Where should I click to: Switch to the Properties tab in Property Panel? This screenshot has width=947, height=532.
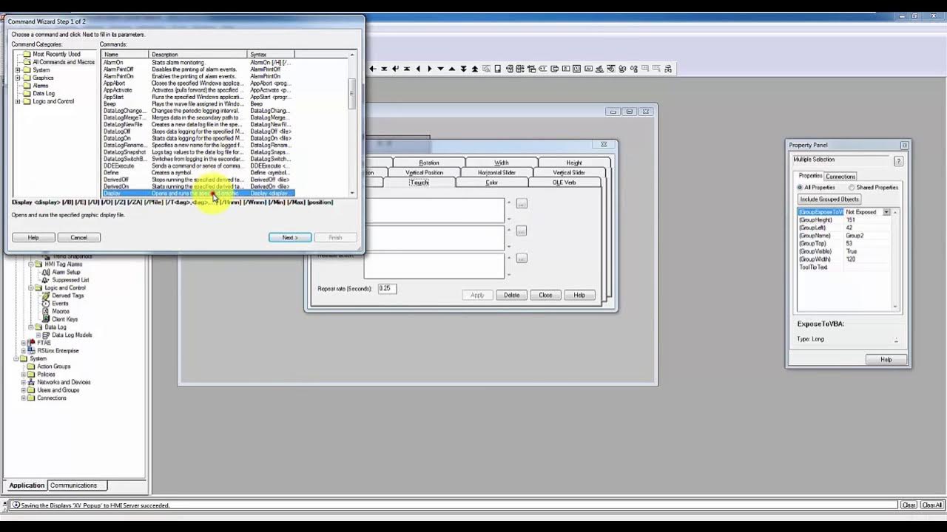[810, 176]
